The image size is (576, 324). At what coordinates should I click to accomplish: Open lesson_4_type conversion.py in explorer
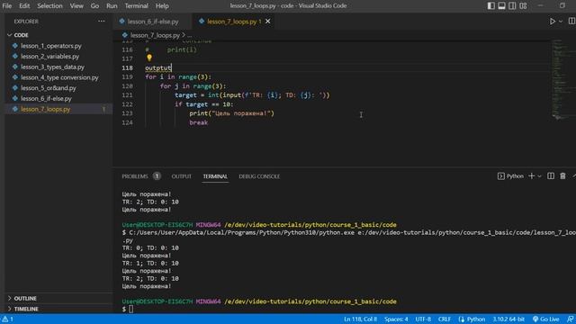pos(59,77)
